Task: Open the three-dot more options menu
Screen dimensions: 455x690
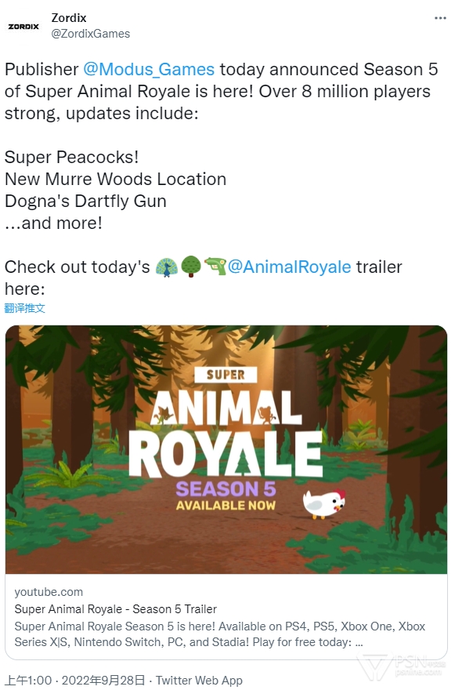Action: coord(440,18)
